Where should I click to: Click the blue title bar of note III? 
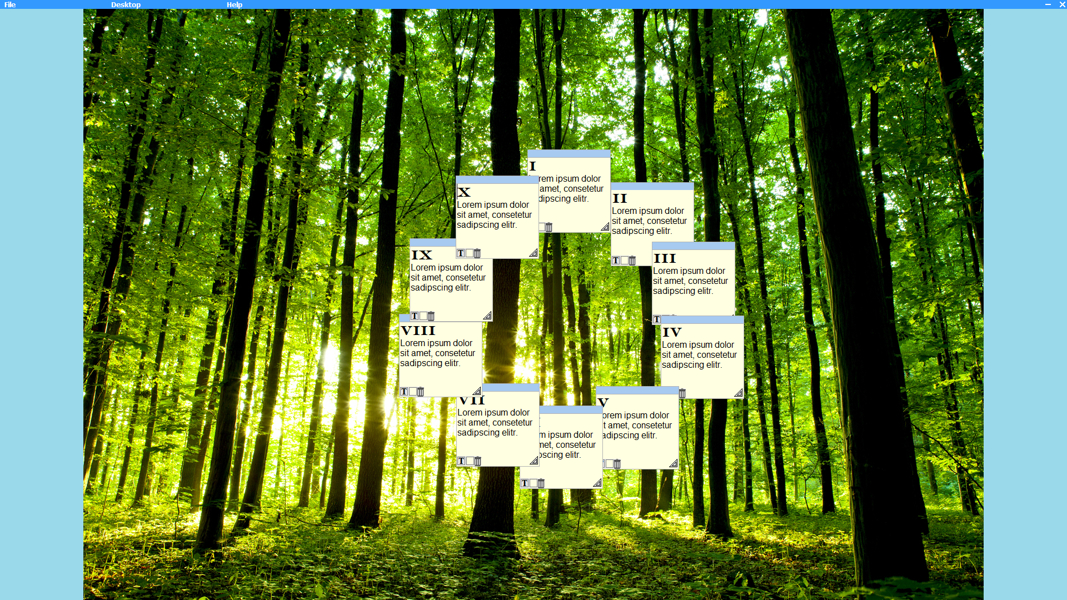coord(693,246)
